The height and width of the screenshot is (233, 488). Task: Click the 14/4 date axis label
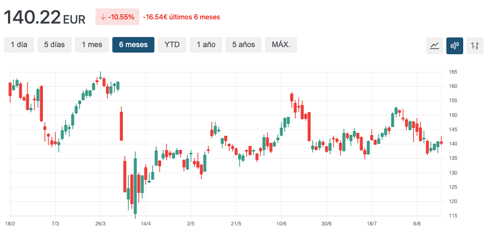click(x=146, y=224)
